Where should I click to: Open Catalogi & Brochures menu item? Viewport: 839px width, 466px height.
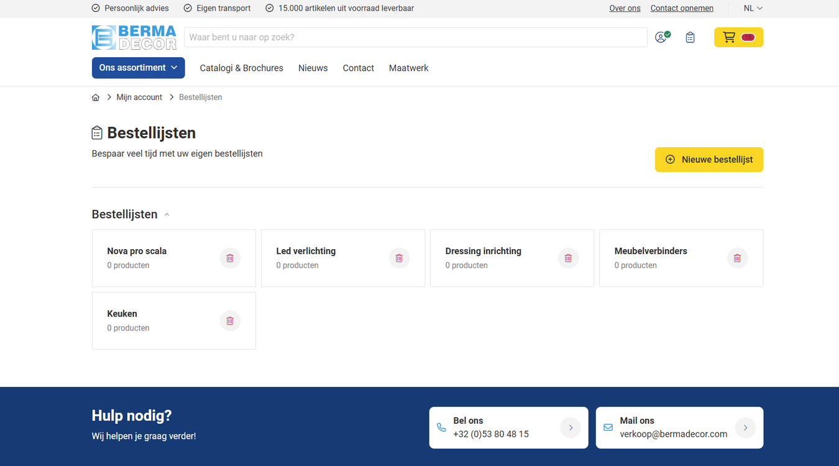[241, 68]
